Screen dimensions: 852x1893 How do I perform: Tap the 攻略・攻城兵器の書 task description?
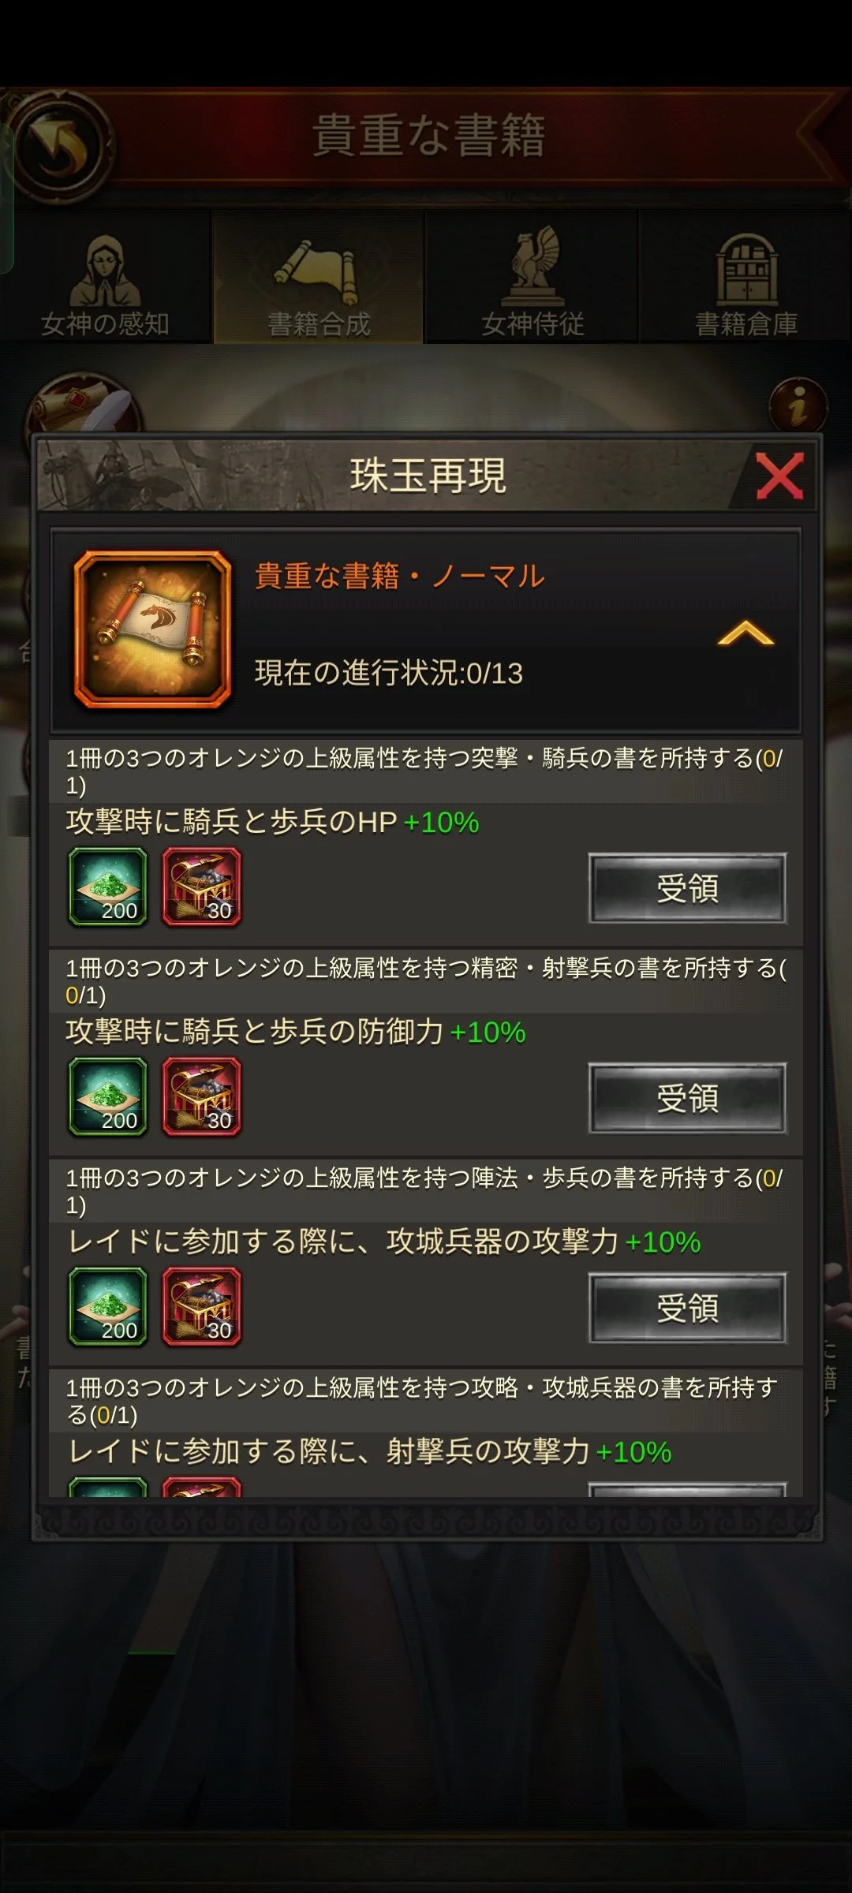pos(423,1401)
